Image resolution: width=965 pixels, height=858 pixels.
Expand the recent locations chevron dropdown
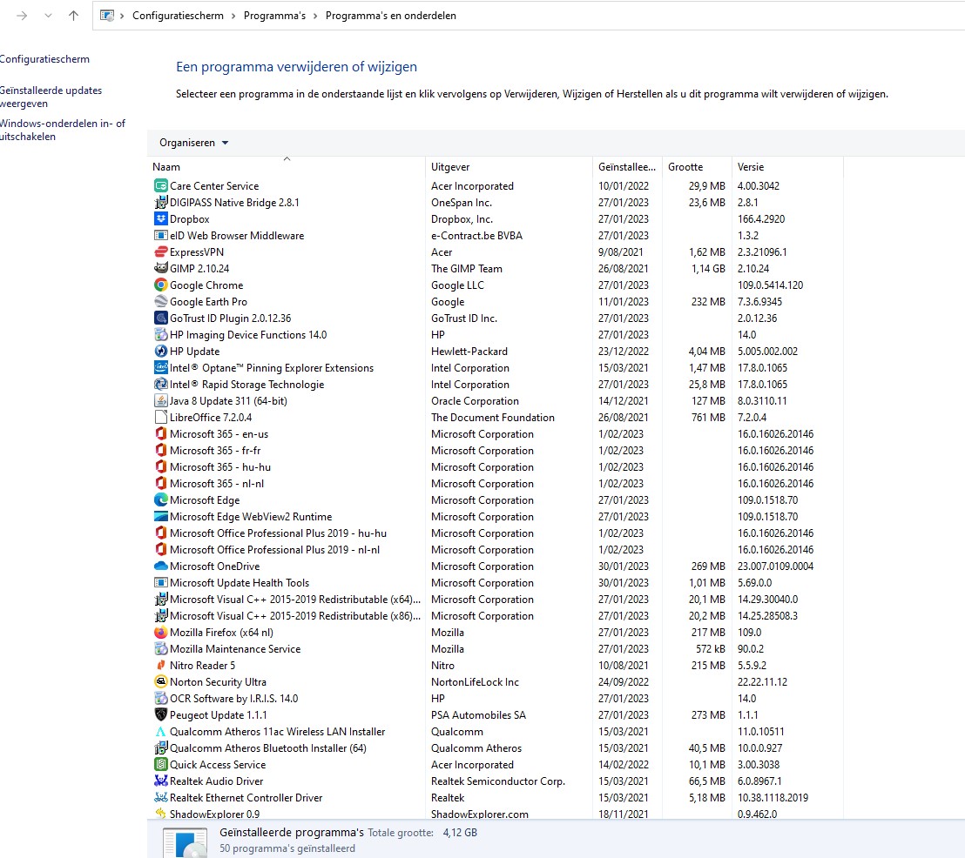[x=48, y=16]
